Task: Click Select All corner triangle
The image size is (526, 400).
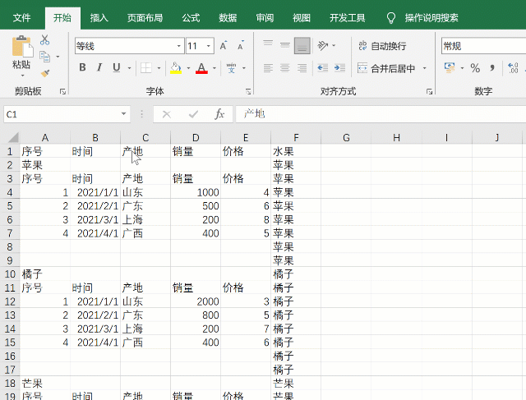Action: tap(13, 137)
